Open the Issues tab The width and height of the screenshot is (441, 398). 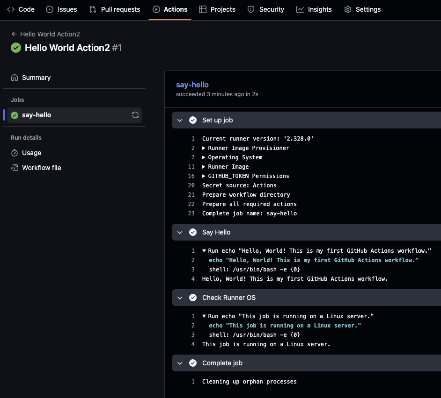pos(61,9)
